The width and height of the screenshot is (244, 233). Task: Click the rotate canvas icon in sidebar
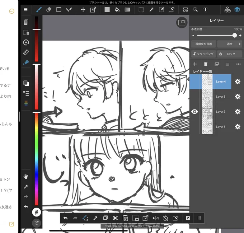(x=26, y=42)
